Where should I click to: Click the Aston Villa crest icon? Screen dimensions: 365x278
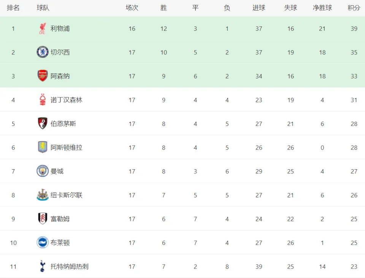[43, 147]
